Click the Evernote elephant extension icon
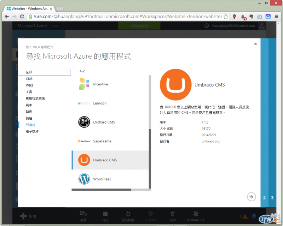 pyautogui.click(x=251, y=17)
